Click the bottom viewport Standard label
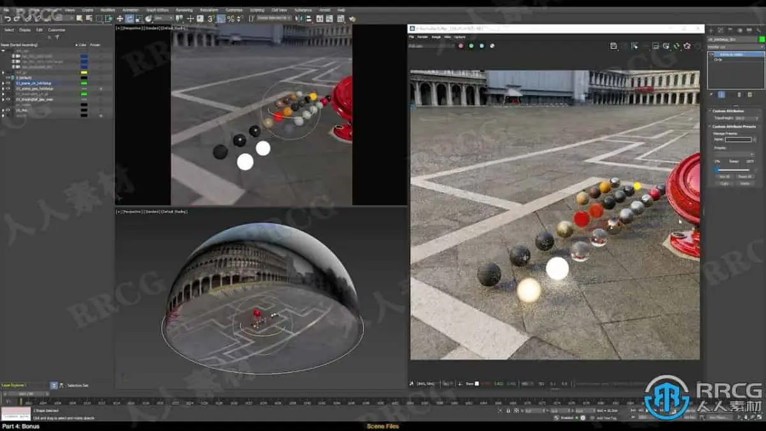 152,211
